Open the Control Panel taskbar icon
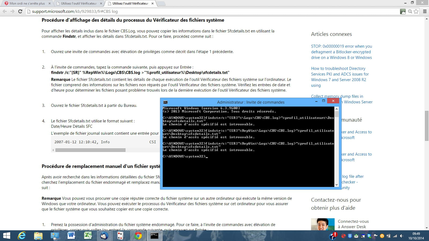The width and height of the screenshot is (429, 241). [x=55, y=236]
